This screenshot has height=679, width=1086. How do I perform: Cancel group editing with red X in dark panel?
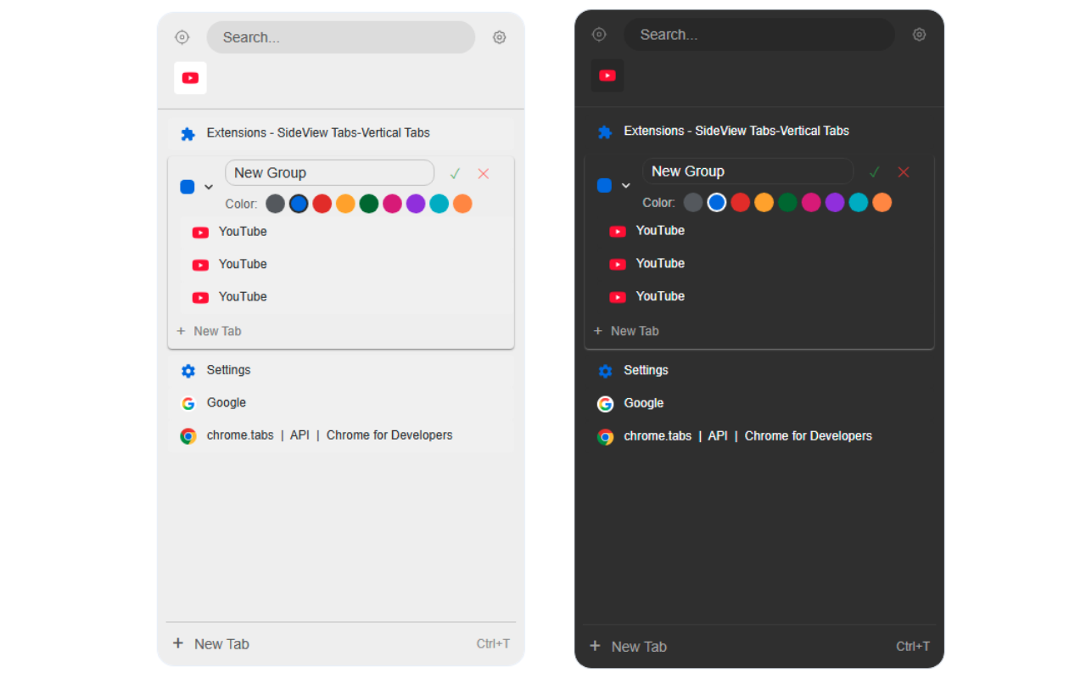tap(904, 172)
